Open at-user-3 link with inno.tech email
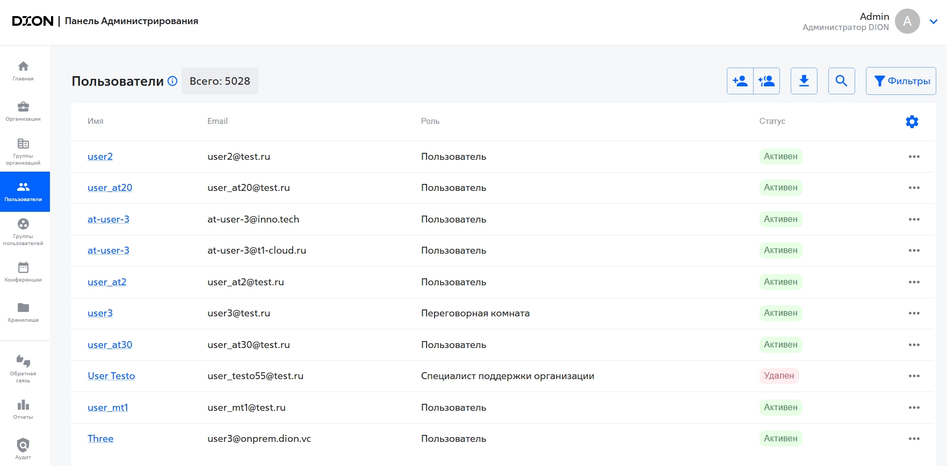This screenshot has height=466, width=947. click(x=109, y=219)
